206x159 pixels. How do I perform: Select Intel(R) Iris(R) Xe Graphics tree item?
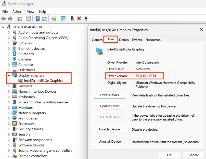tap(43, 81)
